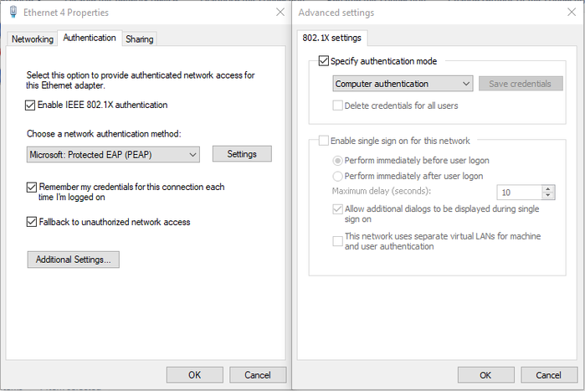Viewport: 585px width, 391px height.
Task: Close the Ethernet 4 Properties dialog
Action: pos(280,13)
